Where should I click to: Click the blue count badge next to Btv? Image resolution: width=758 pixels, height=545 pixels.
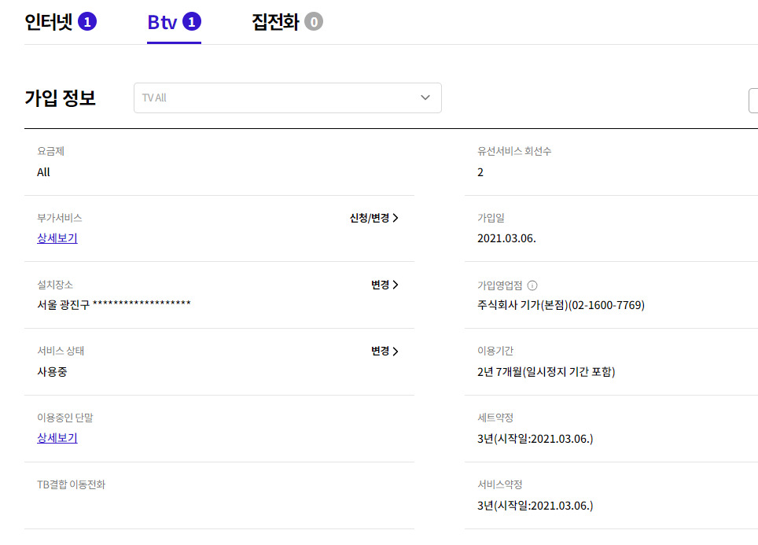click(192, 22)
